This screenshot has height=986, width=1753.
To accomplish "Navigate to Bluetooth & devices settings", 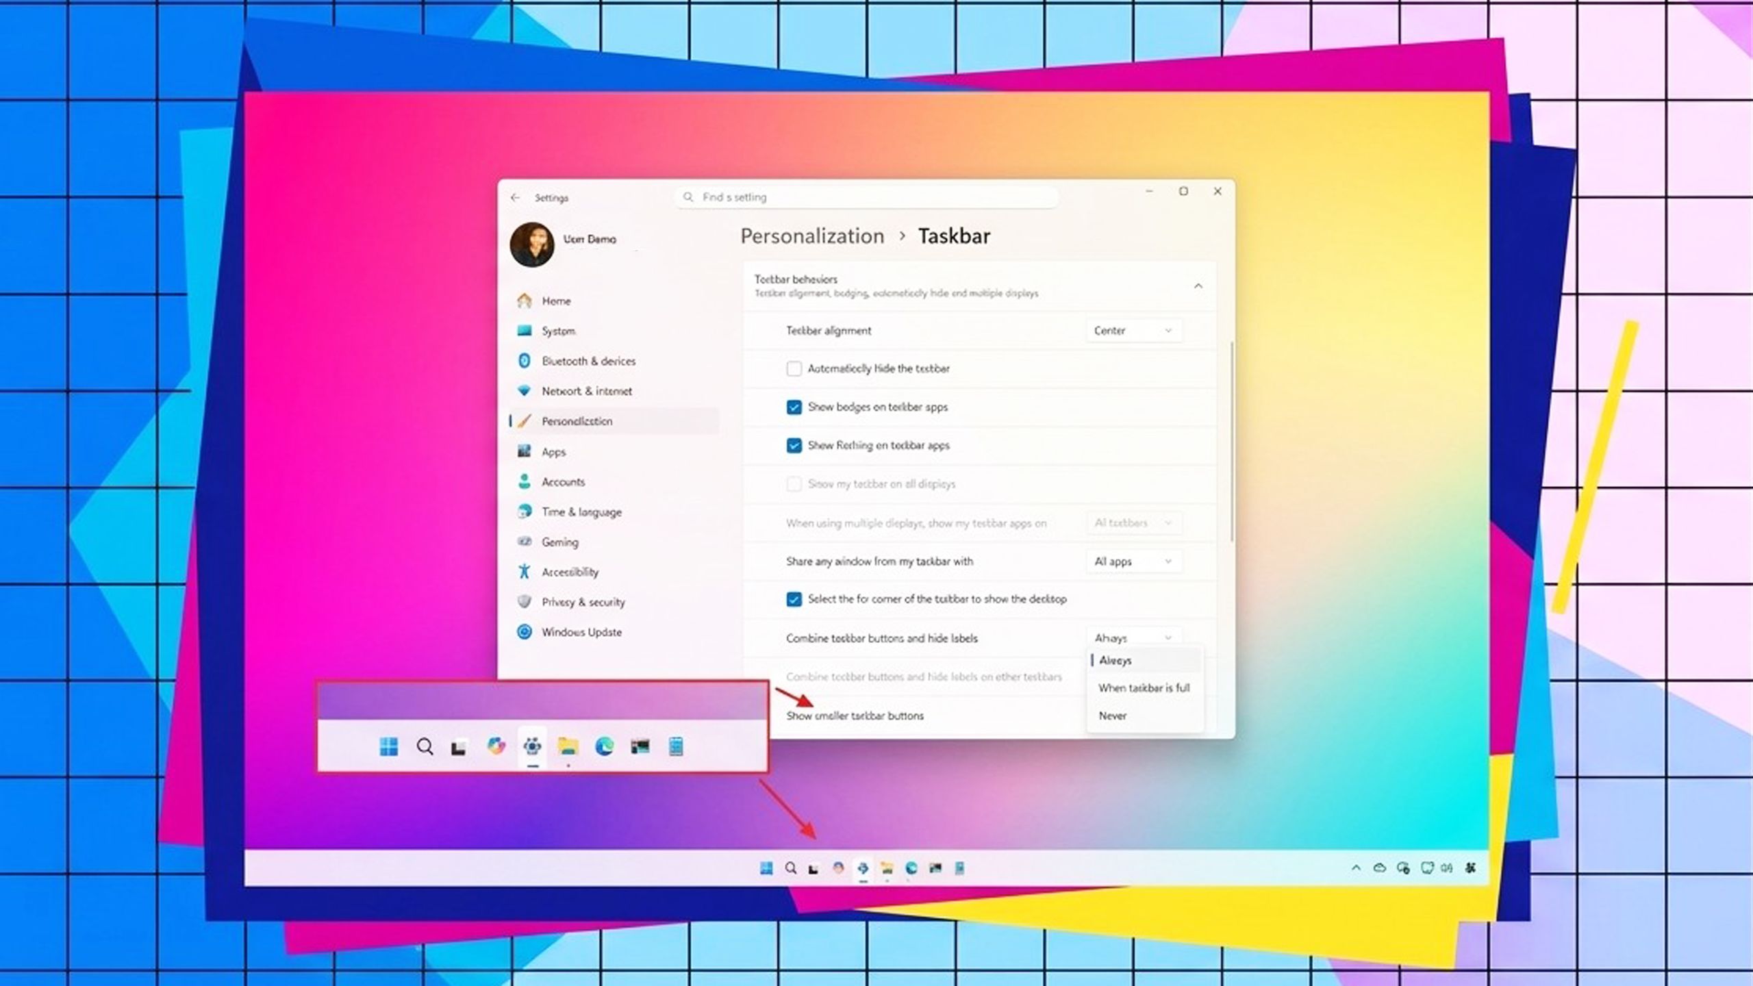I will point(588,361).
